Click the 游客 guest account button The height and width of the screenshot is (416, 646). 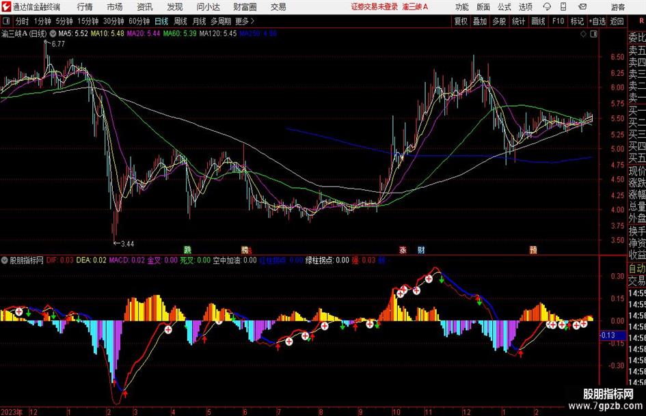(x=617, y=7)
